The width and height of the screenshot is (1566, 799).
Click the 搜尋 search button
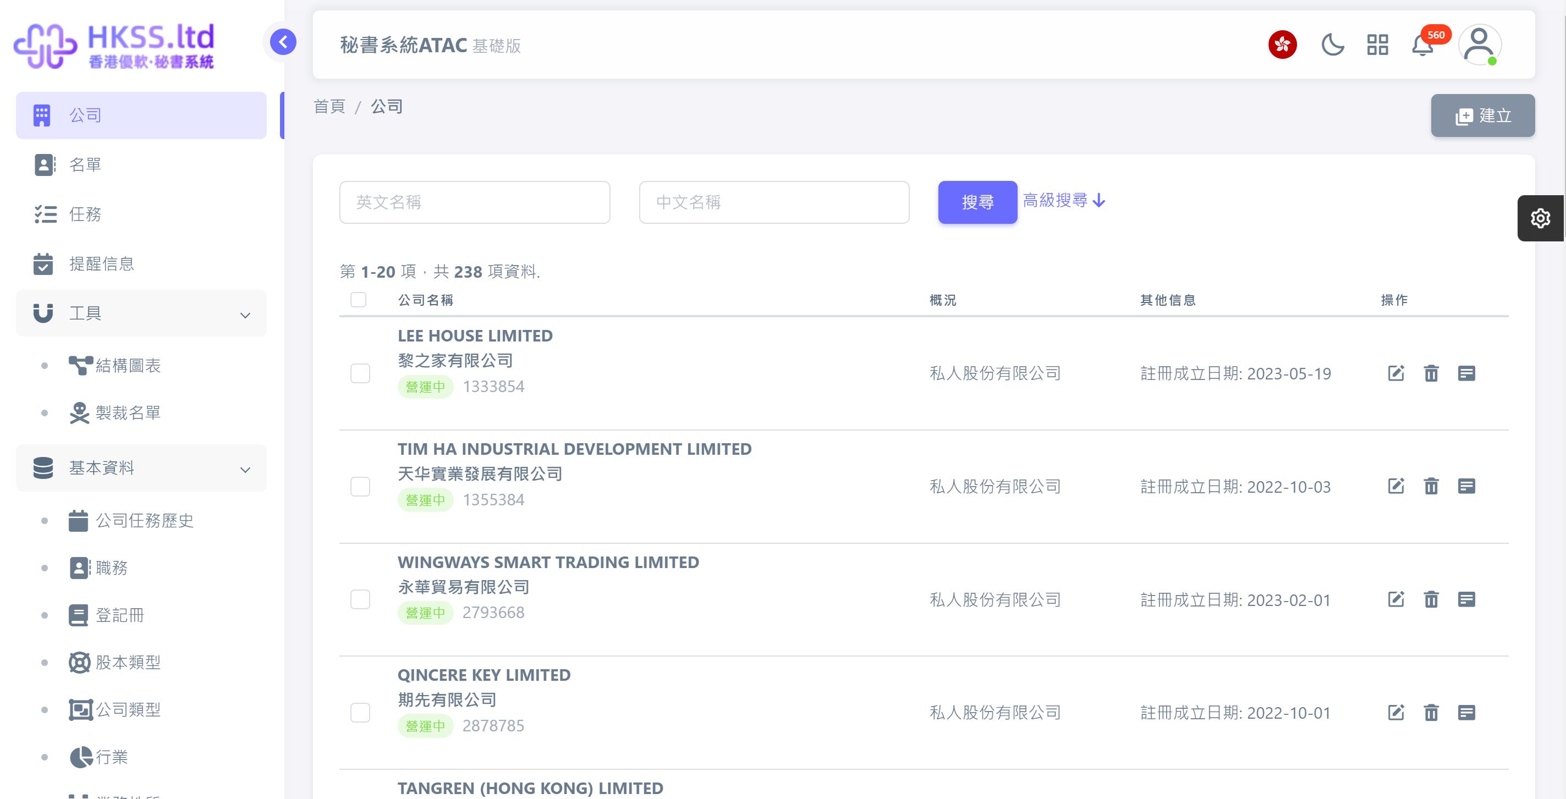(977, 202)
